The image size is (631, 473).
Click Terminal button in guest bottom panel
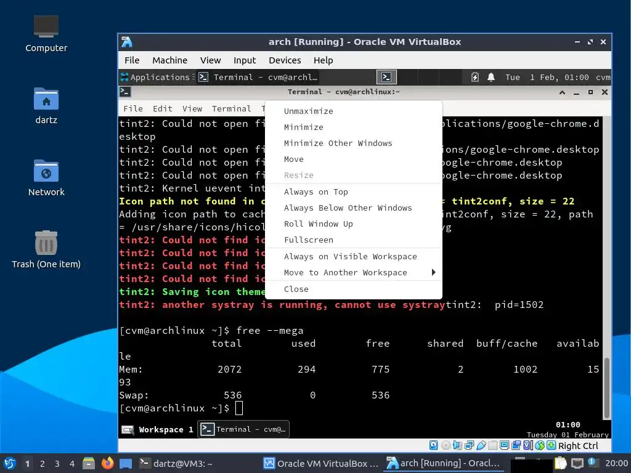pyautogui.click(x=243, y=429)
